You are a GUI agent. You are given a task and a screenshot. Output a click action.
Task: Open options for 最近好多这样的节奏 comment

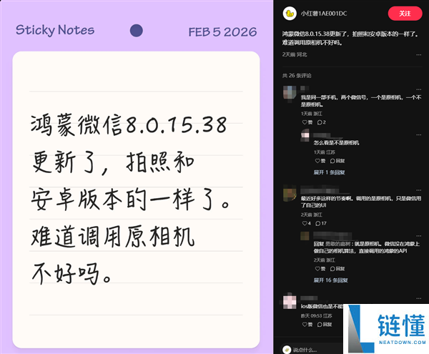tap(418, 190)
